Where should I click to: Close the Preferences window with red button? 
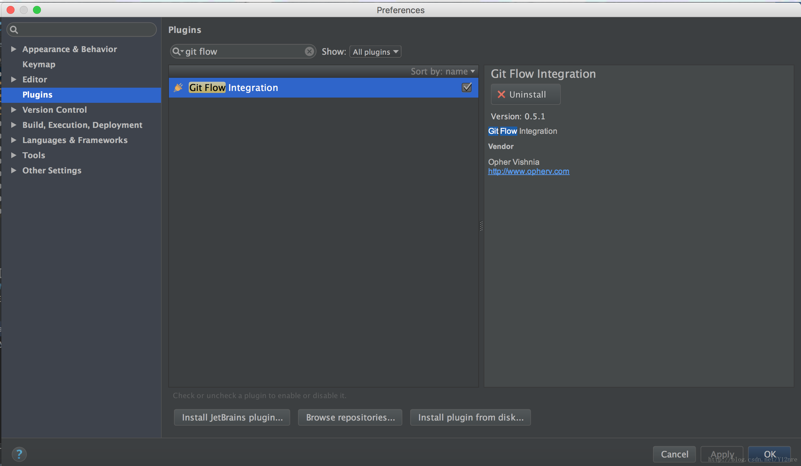[x=11, y=10]
